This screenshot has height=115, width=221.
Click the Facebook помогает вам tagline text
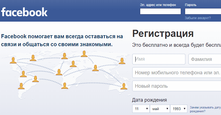pyautogui.click(x=62, y=40)
